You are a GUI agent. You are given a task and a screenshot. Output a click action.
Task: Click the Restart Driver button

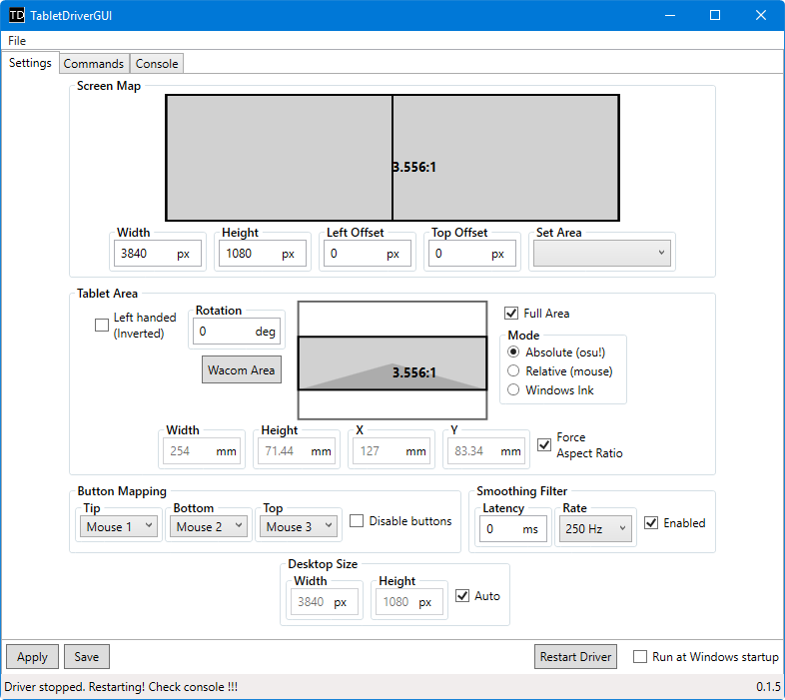click(x=575, y=656)
